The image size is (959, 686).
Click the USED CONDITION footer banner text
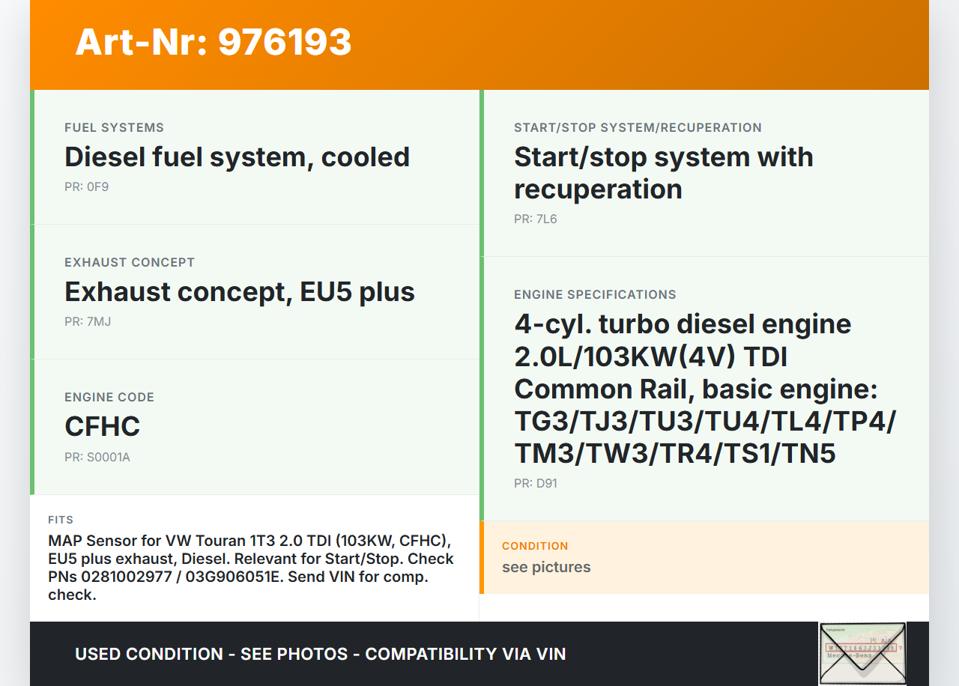(x=320, y=654)
